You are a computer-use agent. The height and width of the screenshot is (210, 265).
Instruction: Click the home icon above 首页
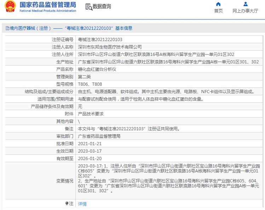pyautogui.click(x=218, y=4)
